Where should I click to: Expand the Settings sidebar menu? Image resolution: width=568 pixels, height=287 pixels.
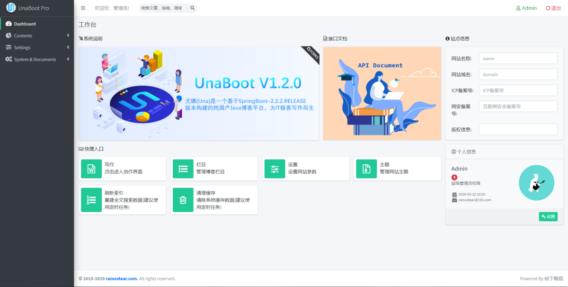(37, 47)
